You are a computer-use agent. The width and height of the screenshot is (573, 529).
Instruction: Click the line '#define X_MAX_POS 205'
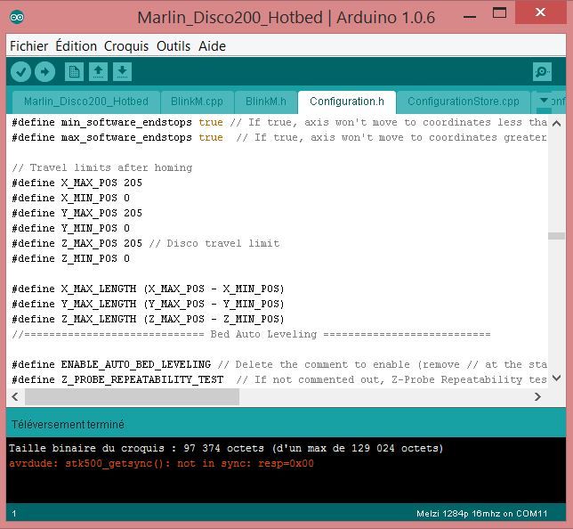click(77, 183)
